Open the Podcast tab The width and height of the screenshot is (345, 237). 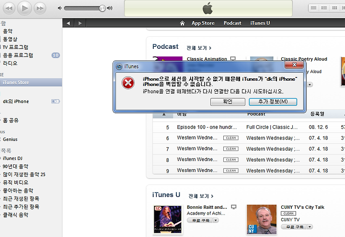(x=232, y=23)
